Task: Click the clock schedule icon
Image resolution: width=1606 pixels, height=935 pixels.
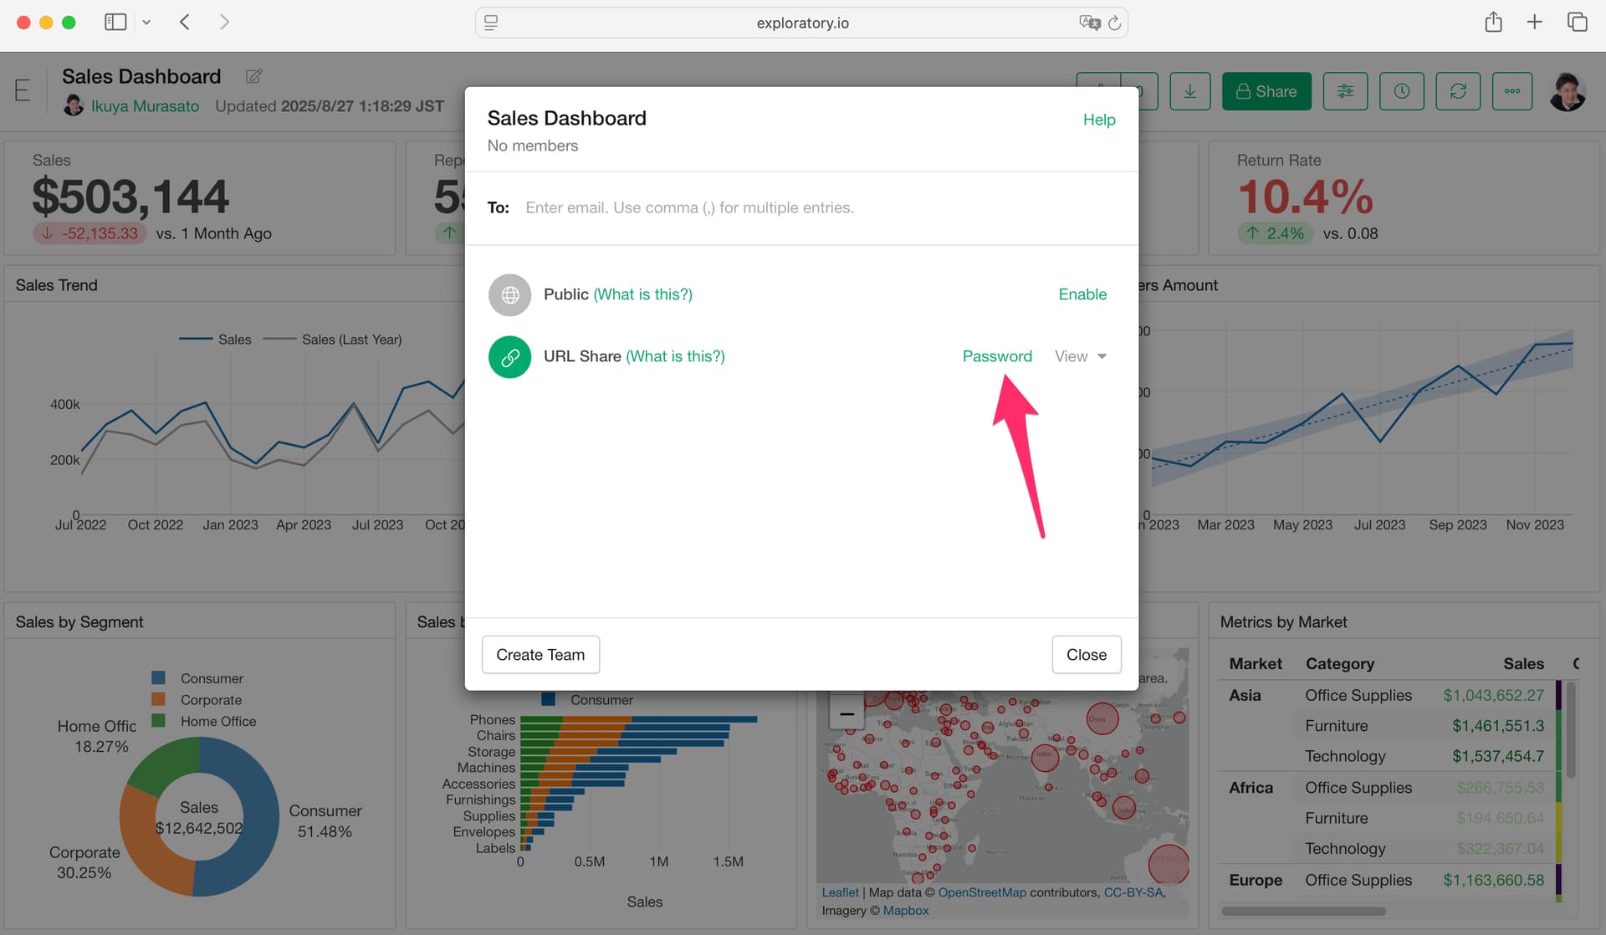Action: pos(1401,91)
